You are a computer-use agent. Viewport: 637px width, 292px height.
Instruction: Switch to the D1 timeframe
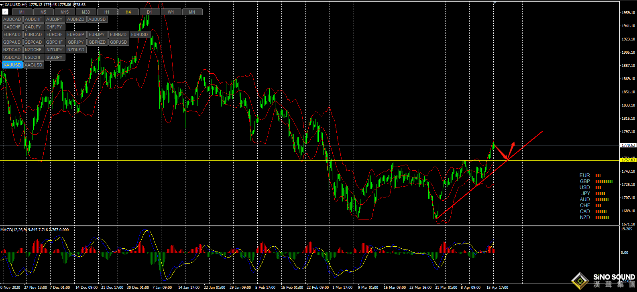pyautogui.click(x=149, y=12)
